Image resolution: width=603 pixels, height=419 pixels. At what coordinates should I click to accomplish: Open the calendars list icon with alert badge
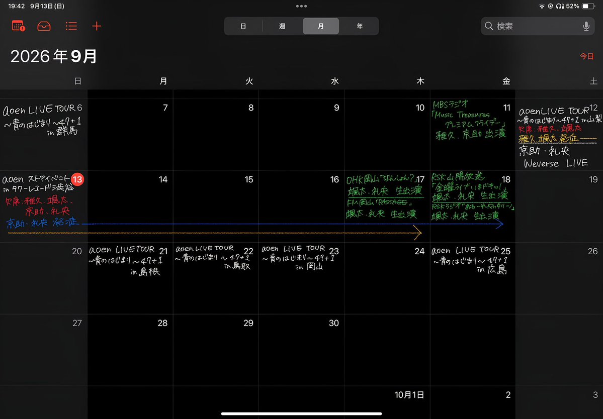pos(19,26)
